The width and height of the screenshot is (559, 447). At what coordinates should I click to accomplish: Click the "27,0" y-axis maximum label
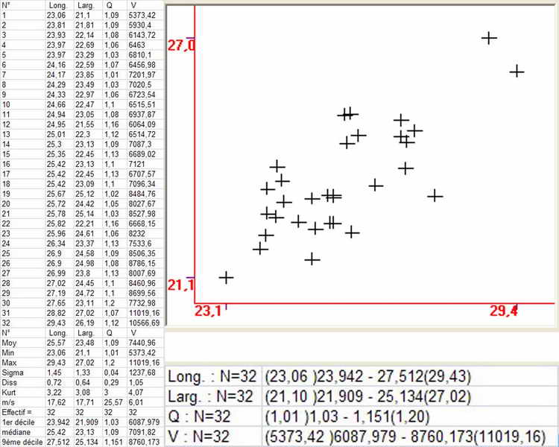click(x=180, y=45)
